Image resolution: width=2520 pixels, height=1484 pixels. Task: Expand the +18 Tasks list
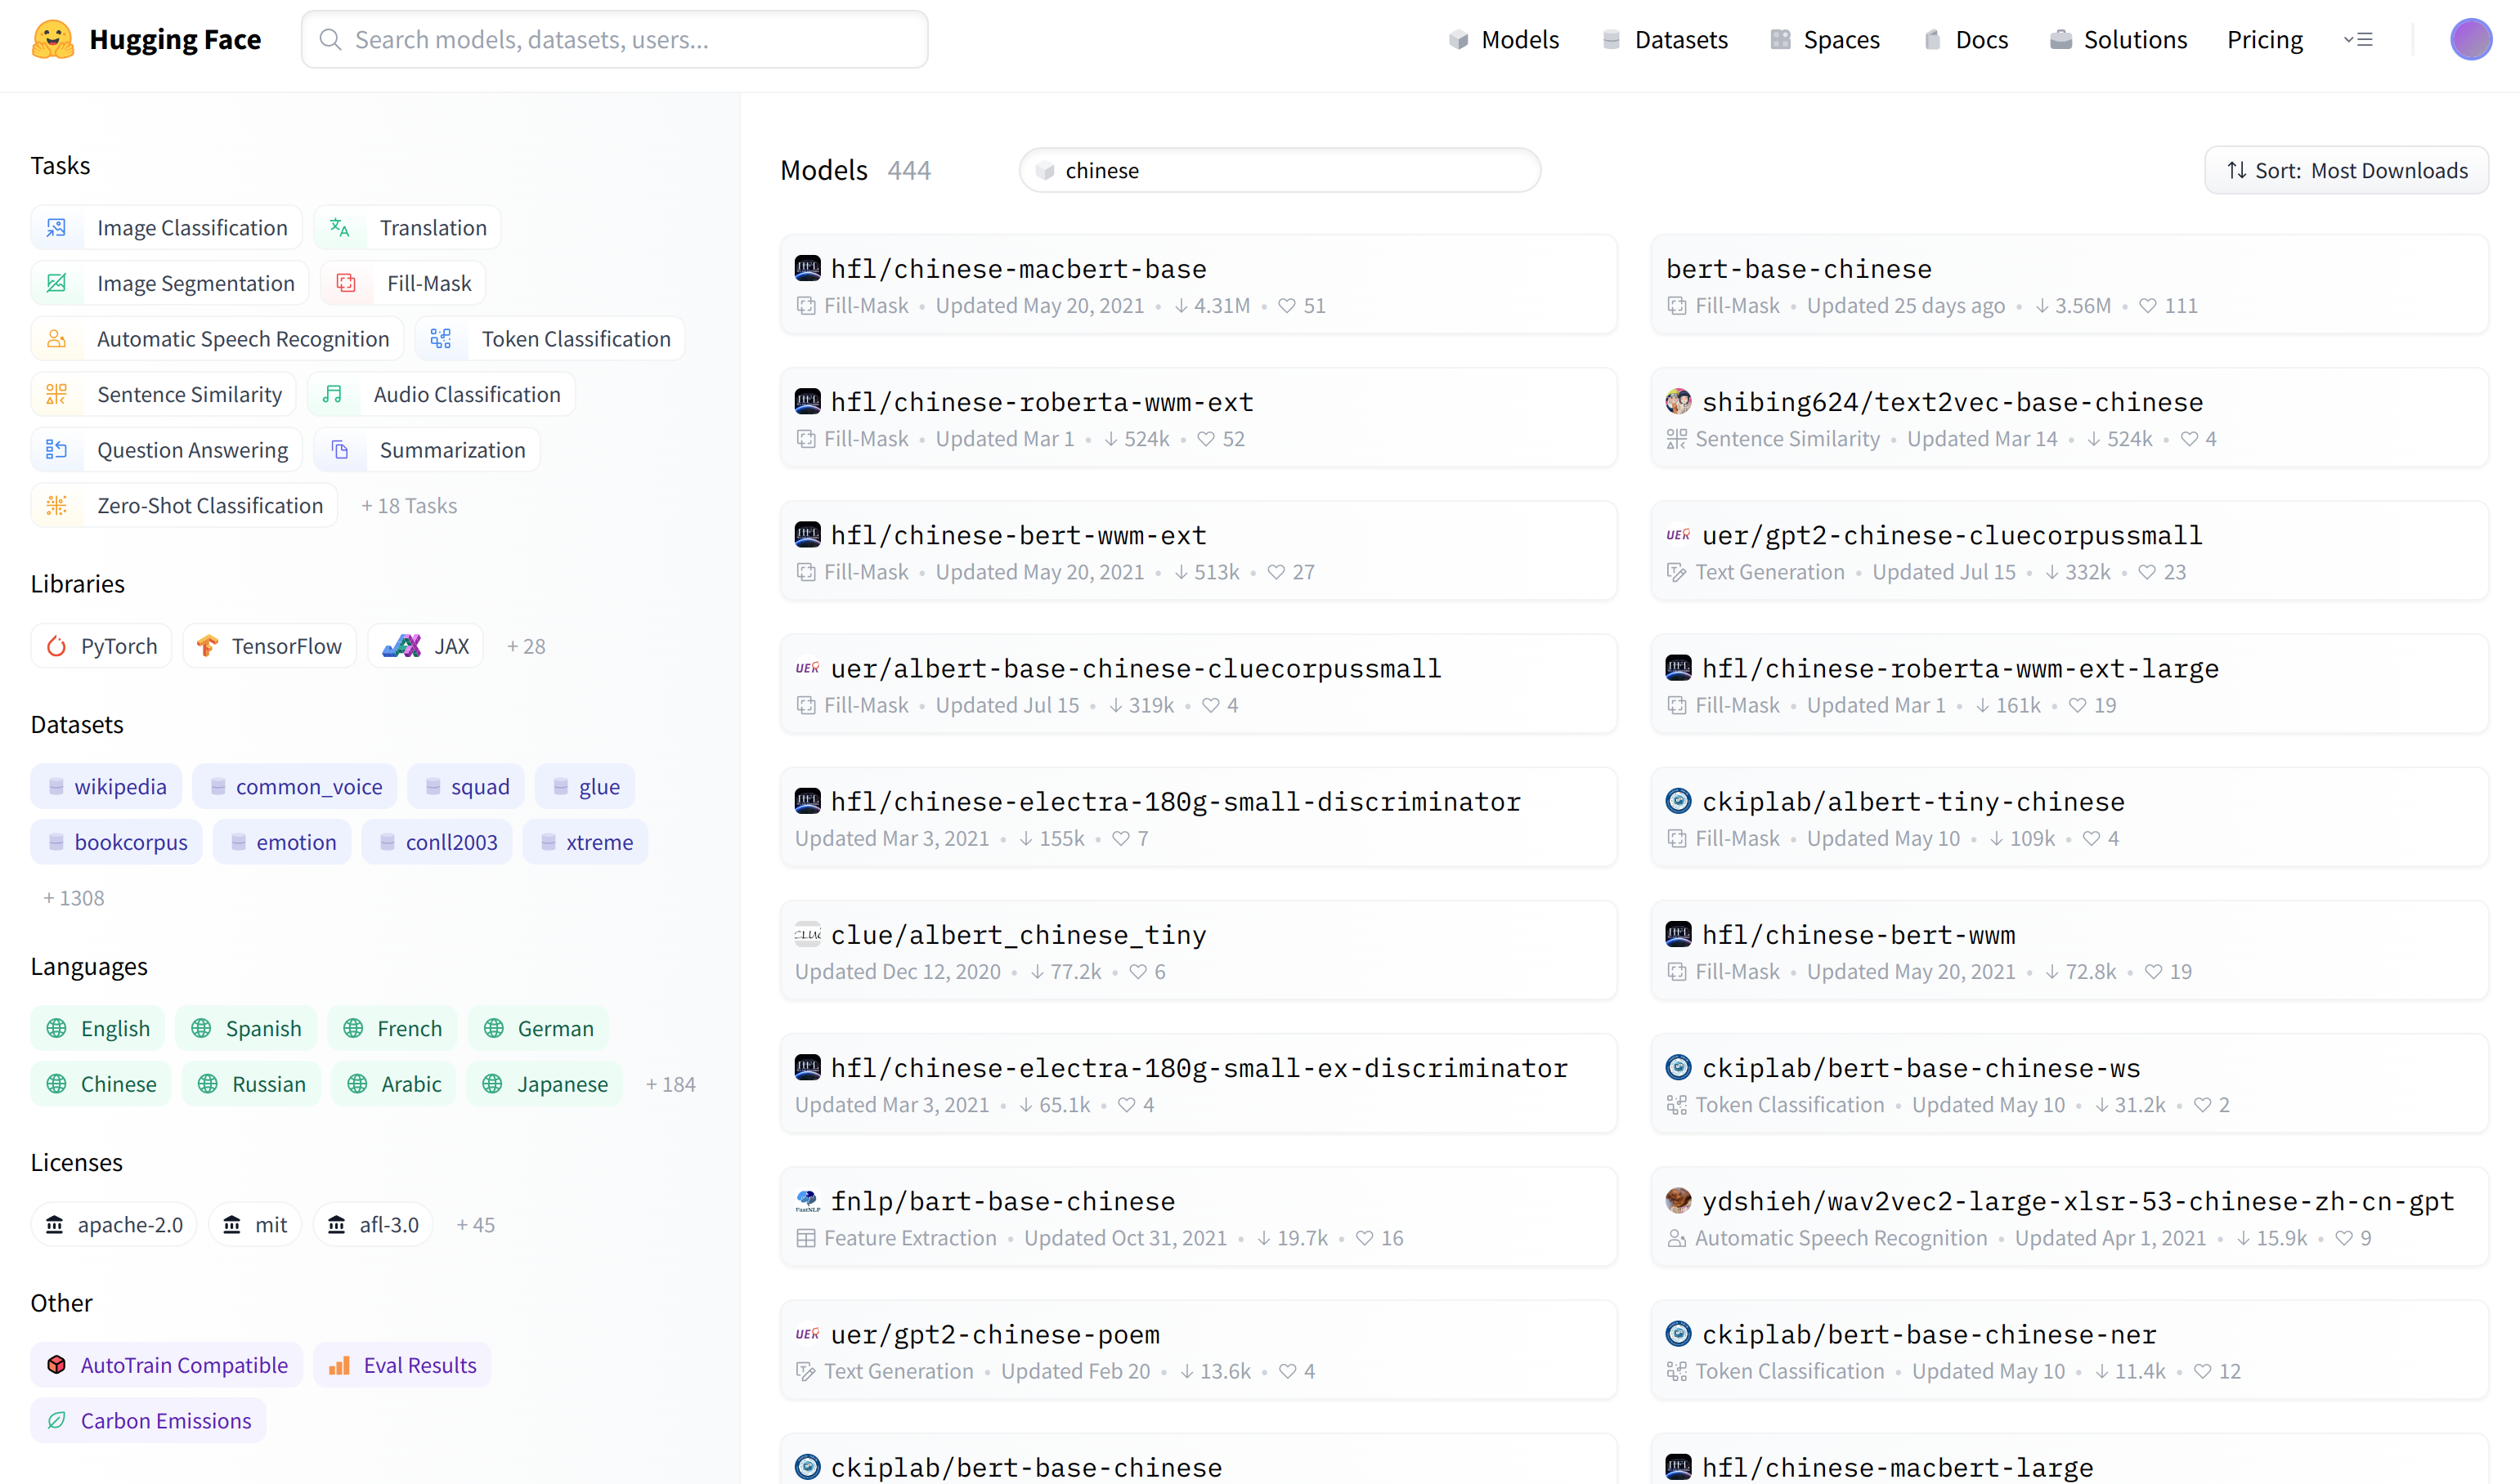coord(408,505)
